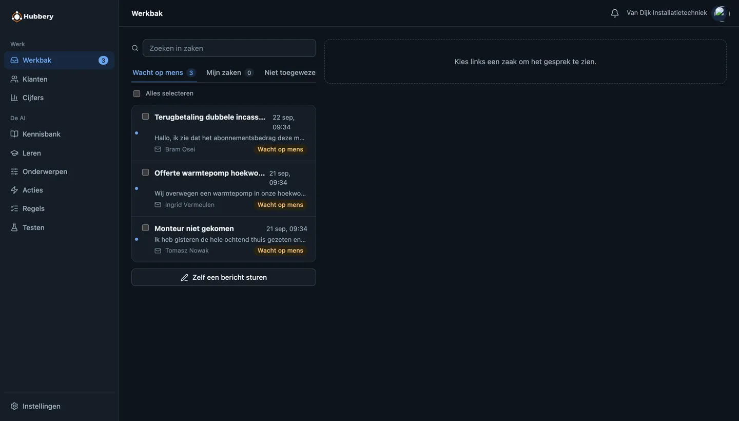Open Cijfers bar chart icon
Screen dimensions: 739x421
[x=14, y=98]
